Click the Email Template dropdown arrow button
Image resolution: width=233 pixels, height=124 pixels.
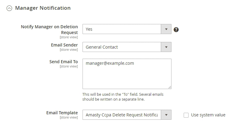pos(166,115)
